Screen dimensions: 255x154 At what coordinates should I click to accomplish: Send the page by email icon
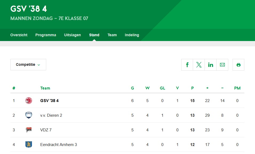[222, 65]
